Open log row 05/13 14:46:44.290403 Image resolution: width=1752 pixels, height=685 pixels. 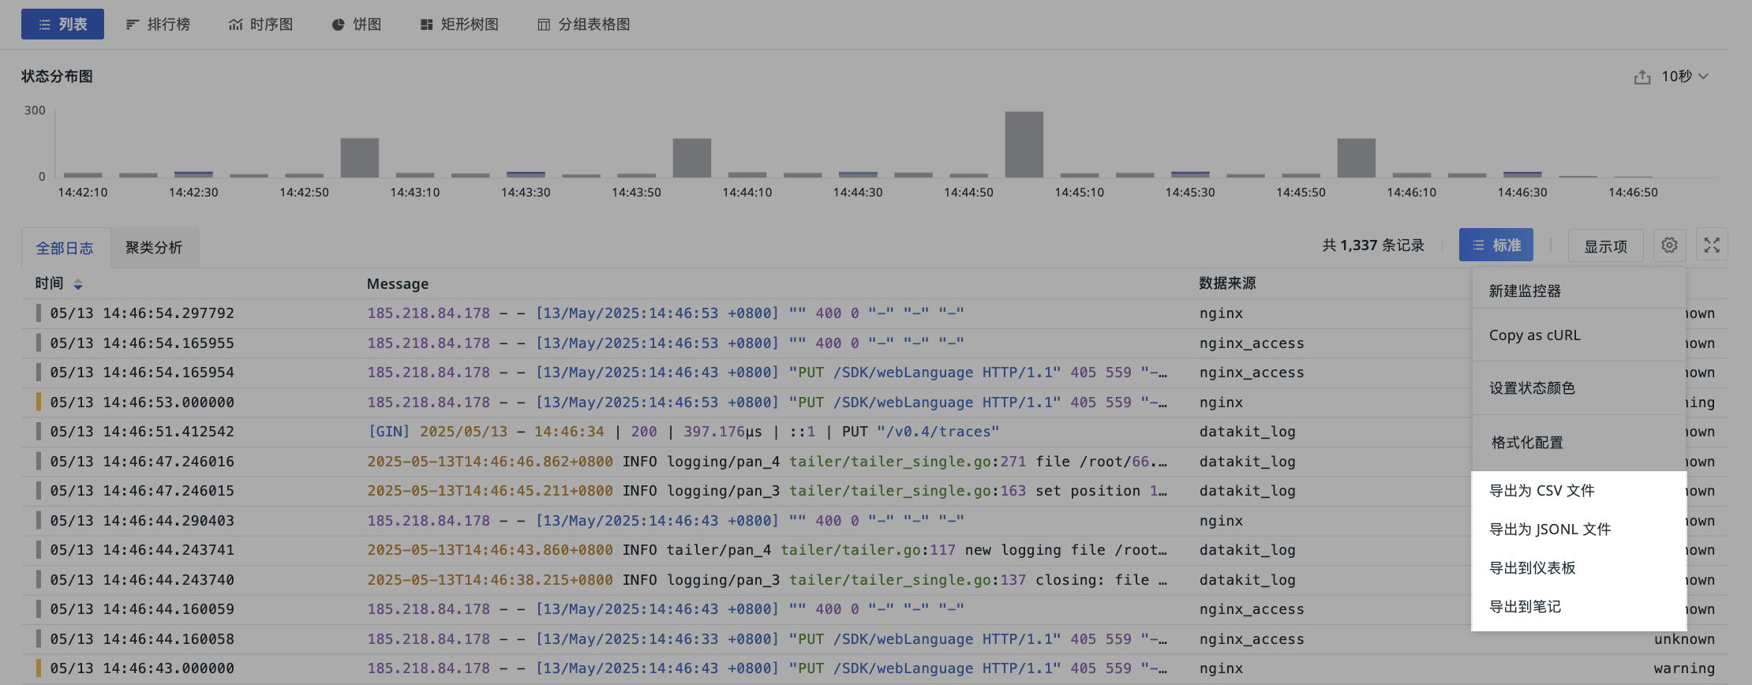tap(874, 521)
